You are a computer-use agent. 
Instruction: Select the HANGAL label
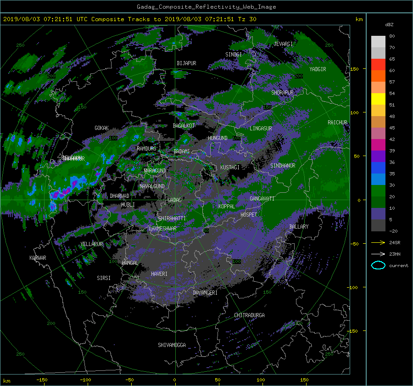coord(129,263)
